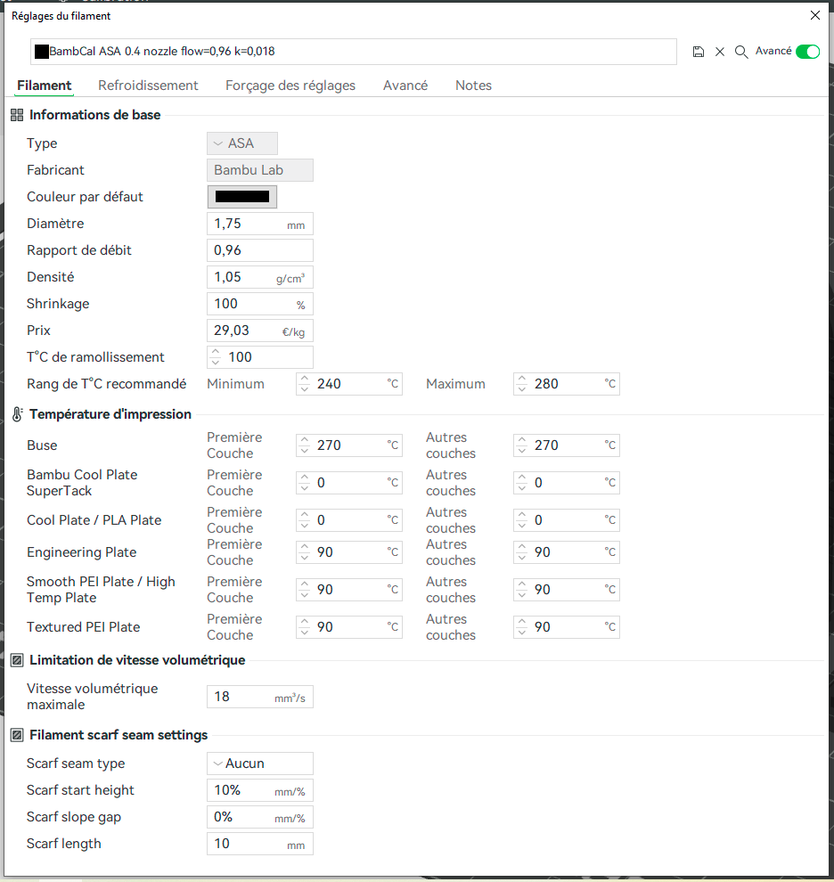Edit Scarf start height field
The width and height of the screenshot is (834, 882).
point(260,790)
